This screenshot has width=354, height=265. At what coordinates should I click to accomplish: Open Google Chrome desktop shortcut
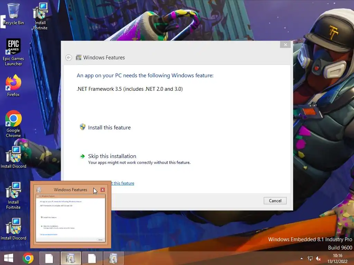click(13, 124)
